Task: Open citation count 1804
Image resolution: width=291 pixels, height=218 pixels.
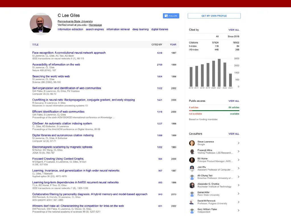Action: 160,77
